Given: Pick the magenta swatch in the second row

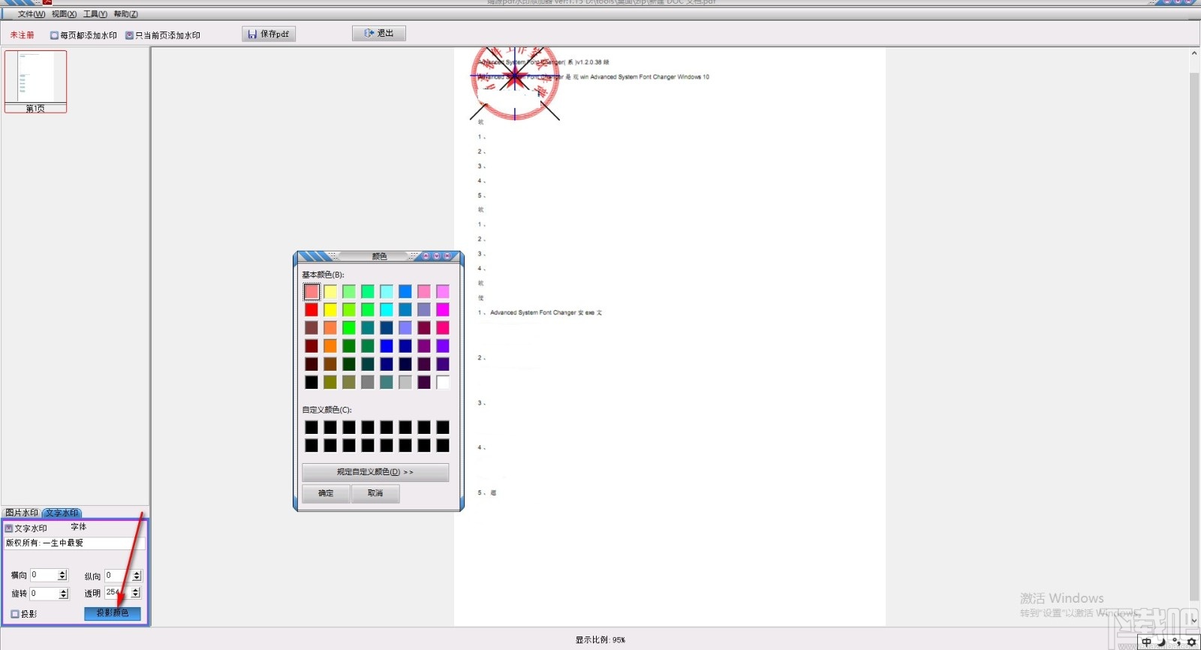Looking at the screenshot, I should point(443,309).
